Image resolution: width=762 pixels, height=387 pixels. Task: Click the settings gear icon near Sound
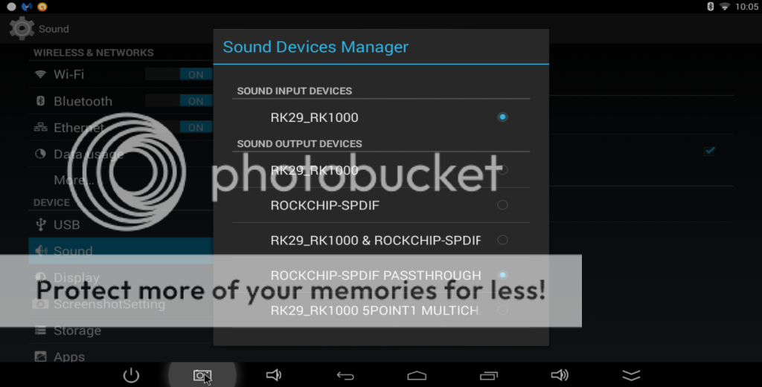(22, 29)
